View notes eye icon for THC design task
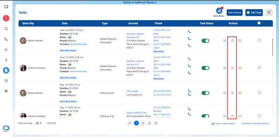Viewport: 279px width, 137px height. [x=70, y=92]
